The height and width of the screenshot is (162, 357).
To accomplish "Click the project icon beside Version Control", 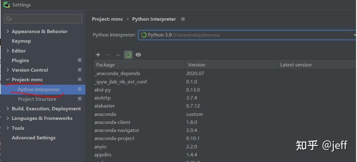I will click(80, 70).
